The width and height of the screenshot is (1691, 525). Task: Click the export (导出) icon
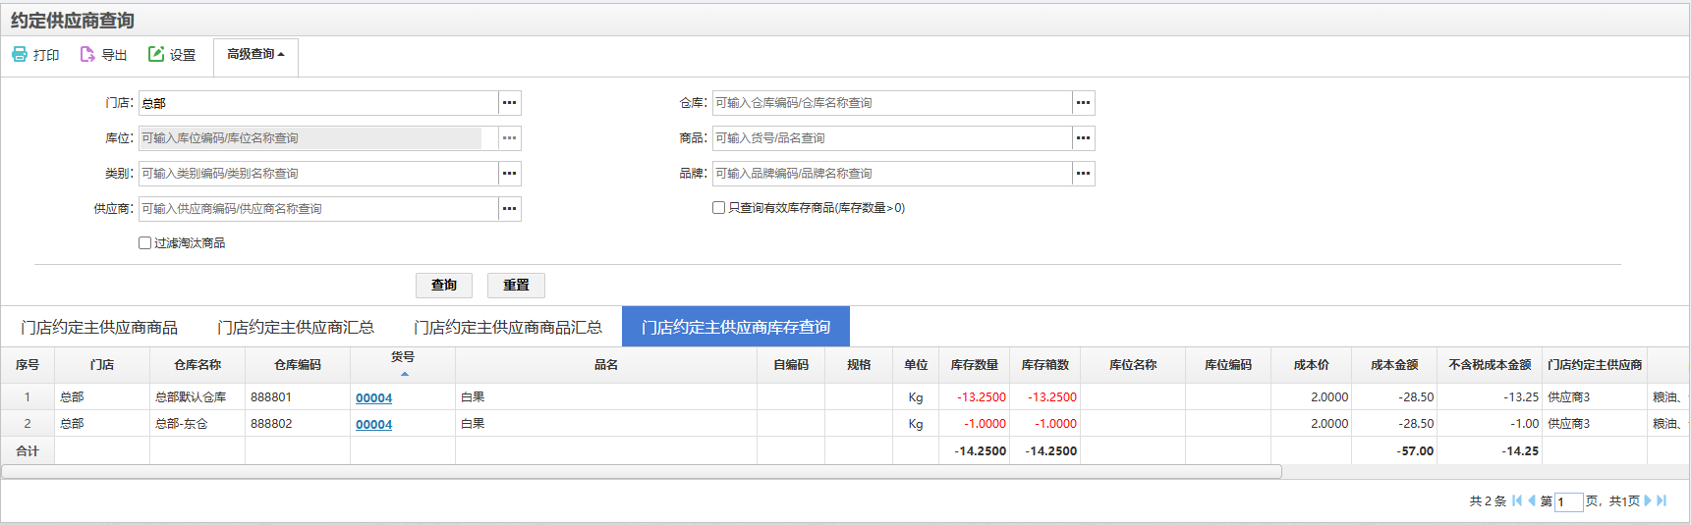[x=87, y=54]
